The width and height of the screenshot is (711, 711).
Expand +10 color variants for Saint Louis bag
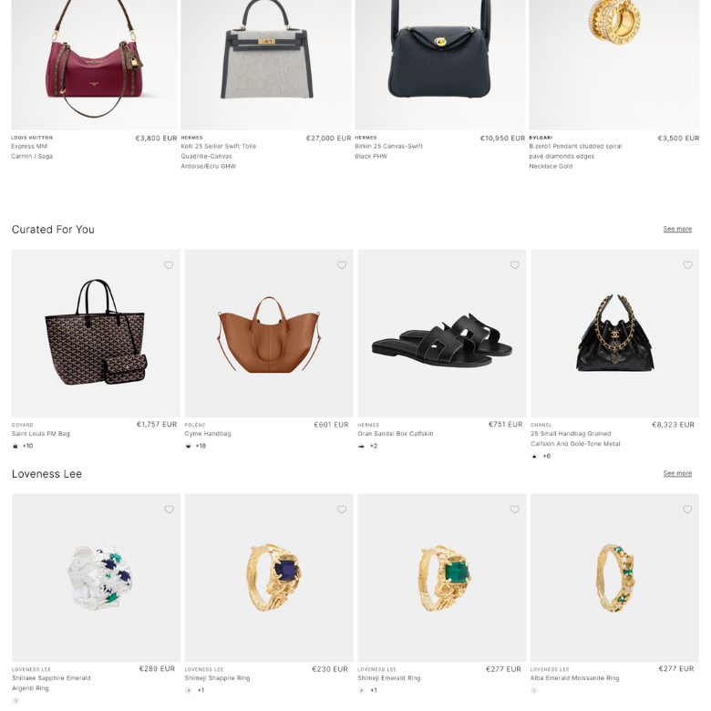(x=27, y=446)
